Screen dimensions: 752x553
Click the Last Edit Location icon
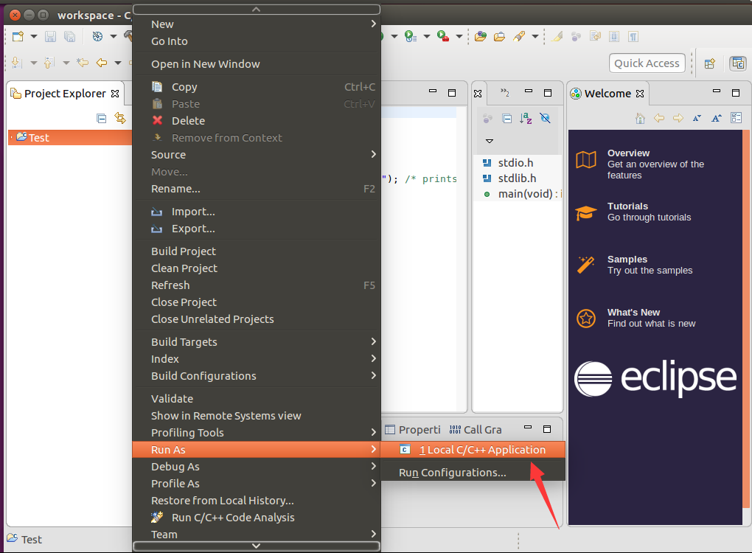coord(83,63)
